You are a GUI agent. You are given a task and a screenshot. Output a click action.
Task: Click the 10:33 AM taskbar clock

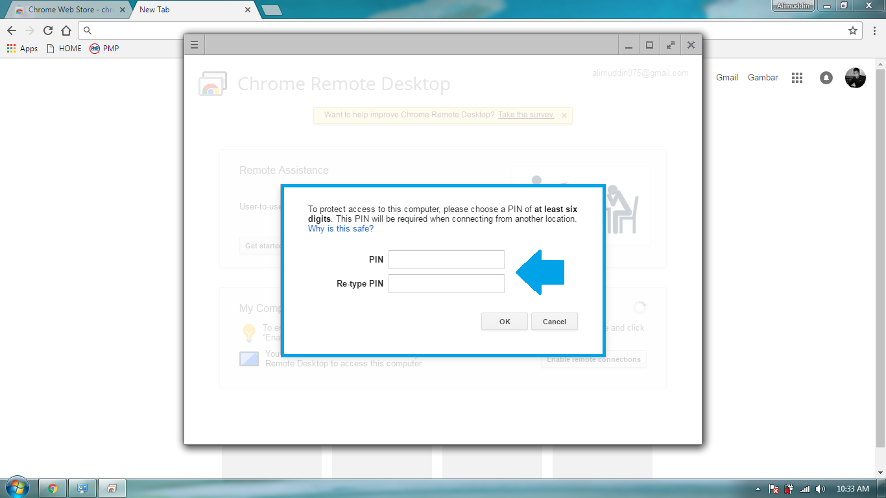pyautogui.click(x=853, y=489)
